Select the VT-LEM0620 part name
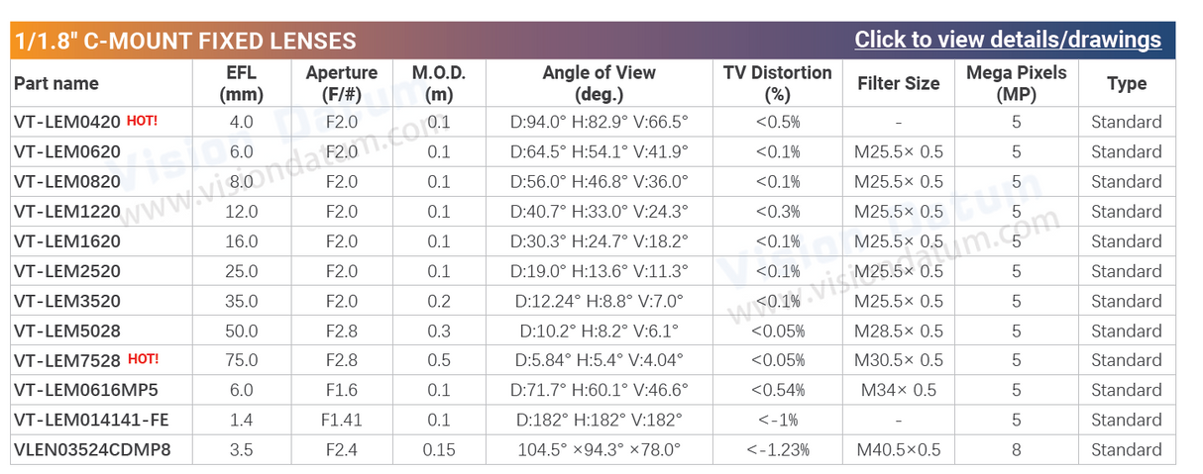The height and width of the screenshot is (474, 1203). coord(67,151)
